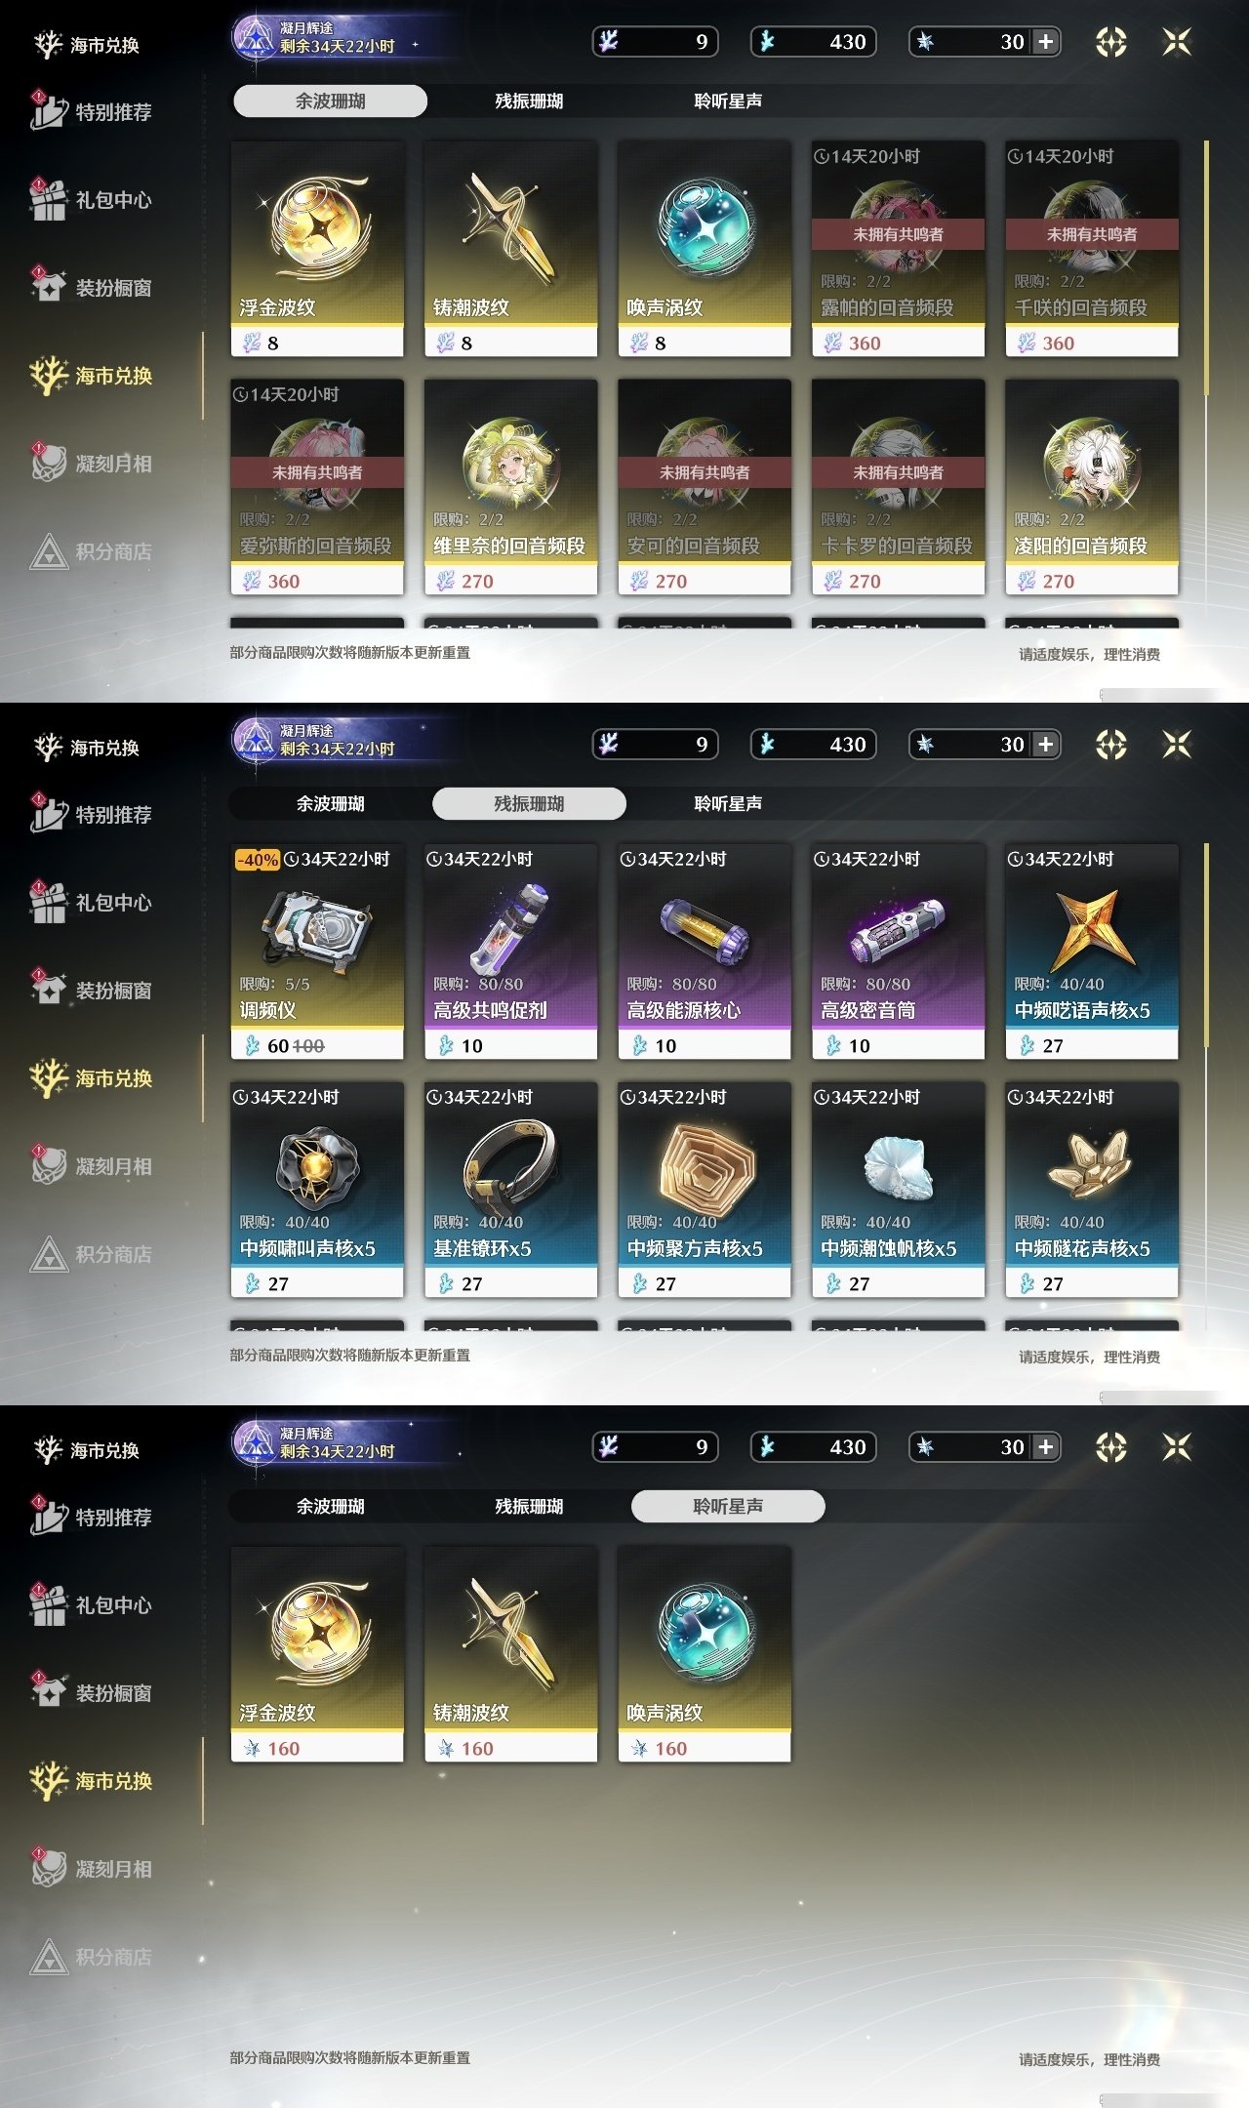The image size is (1249, 2108).
Task: Open the 中频咤语声核x5 item
Action: click(1092, 952)
